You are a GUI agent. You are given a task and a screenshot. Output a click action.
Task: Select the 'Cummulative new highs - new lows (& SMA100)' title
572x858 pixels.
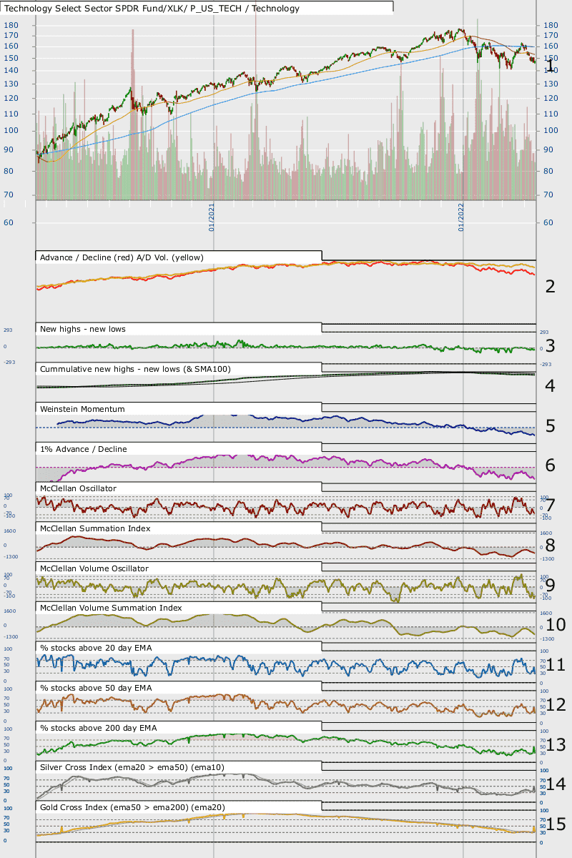pyautogui.click(x=135, y=369)
